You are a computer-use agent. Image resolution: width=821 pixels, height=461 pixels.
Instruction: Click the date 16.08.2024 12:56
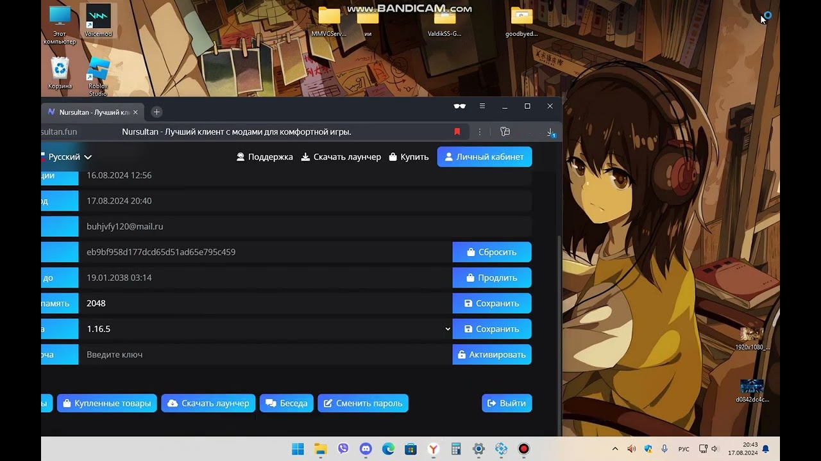(x=119, y=175)
